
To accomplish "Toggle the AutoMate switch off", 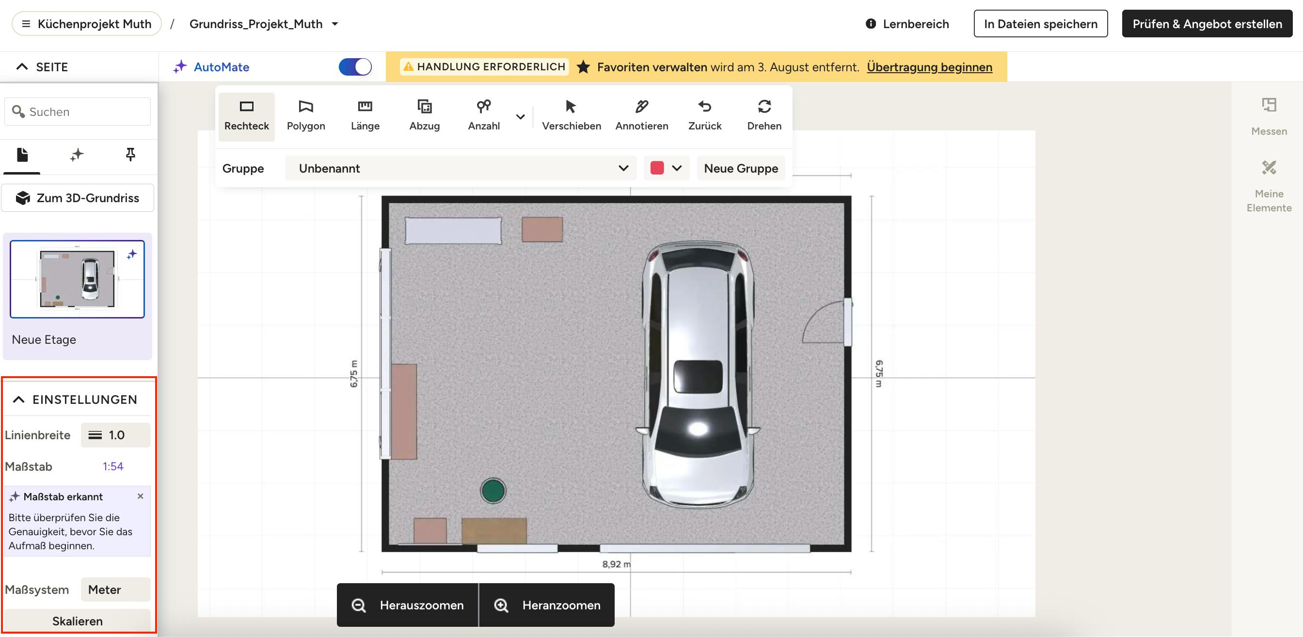I will click(x=355, y=67).
